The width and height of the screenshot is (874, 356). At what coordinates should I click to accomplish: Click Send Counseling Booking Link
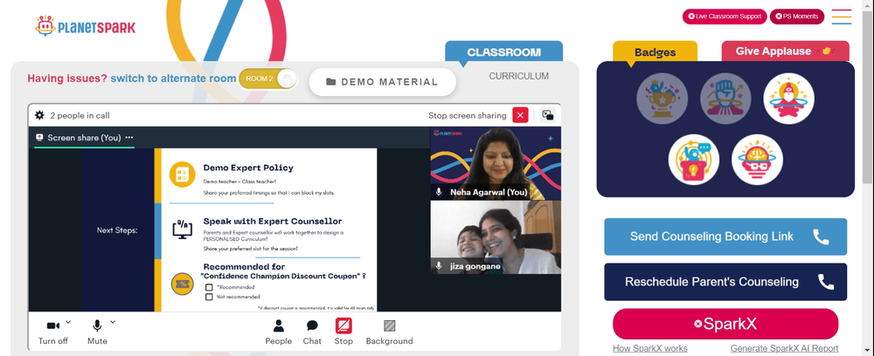pyautogui.click(x=725, y=236)
